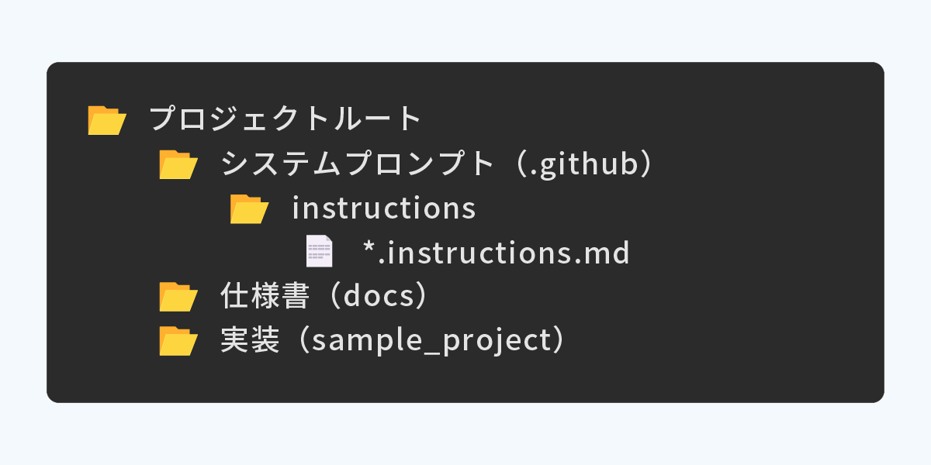This screenshot has width=931, height=465.
Task: Select the instructions folder name
Action: (384, 208)
